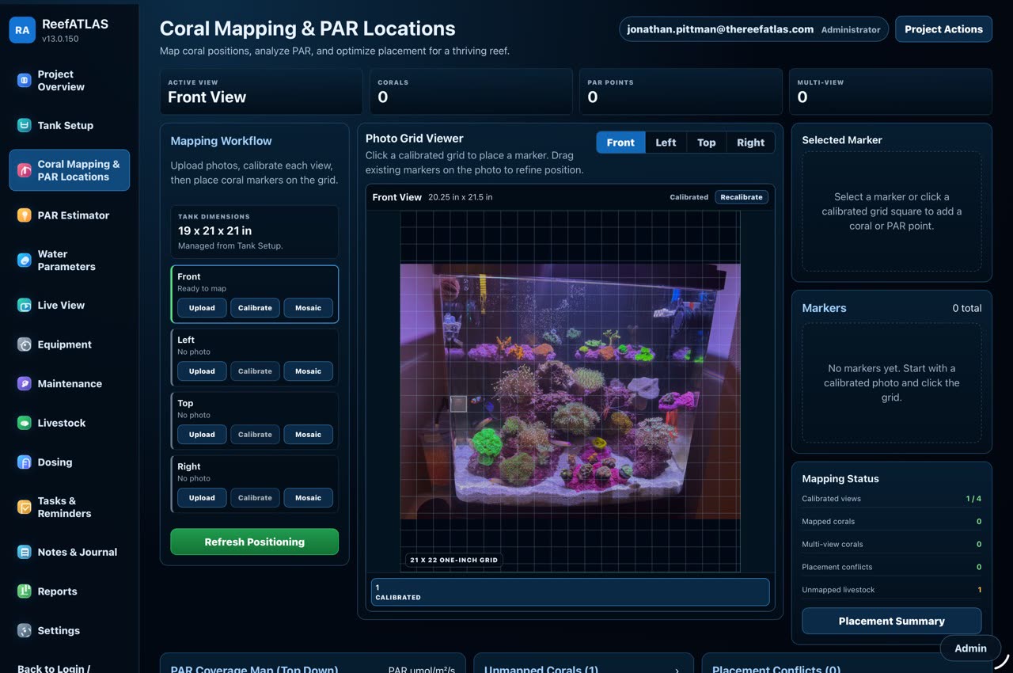Click the PAR Points counter card
1013x673 pixels.
click(x=681, y=91)
